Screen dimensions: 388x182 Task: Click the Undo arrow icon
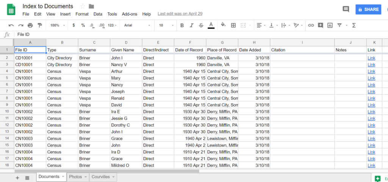coord(11,25)
